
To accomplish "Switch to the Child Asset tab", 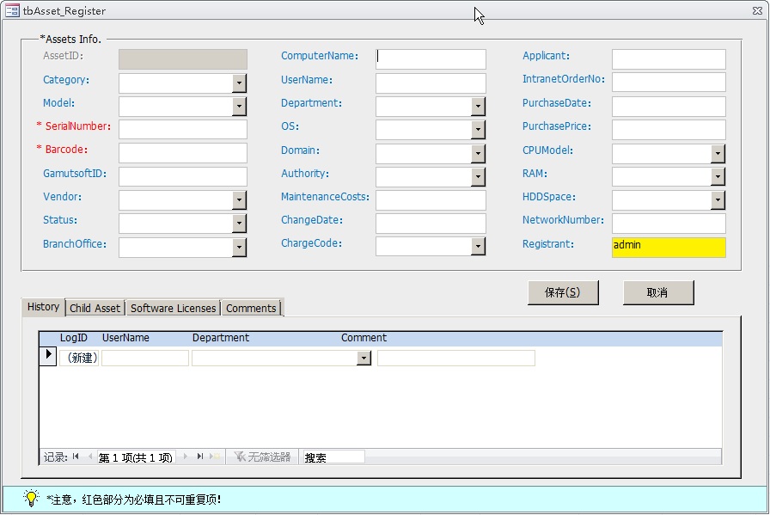I will [95, 309].
